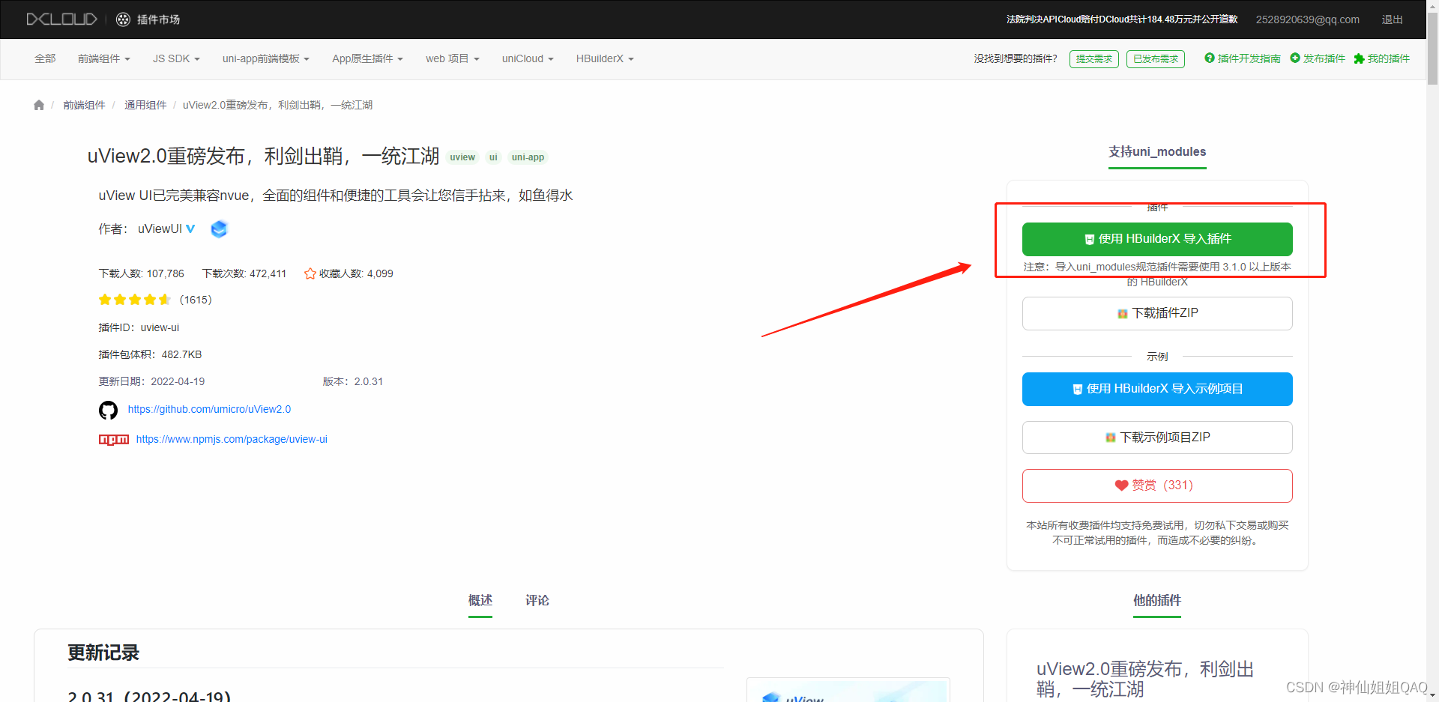Viewport: 1439px width, 702px height.
Task: Open GitHub uView2.0 link
Action: (209, 410)
